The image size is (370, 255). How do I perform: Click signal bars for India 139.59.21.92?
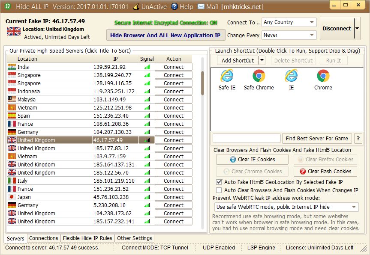tap(147, 67)
